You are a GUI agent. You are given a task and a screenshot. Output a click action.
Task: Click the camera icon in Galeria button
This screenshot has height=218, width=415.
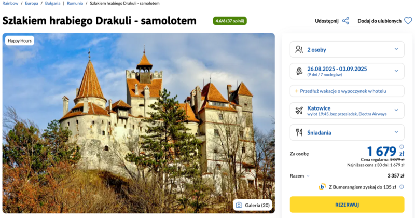click(x=239, y=205)
